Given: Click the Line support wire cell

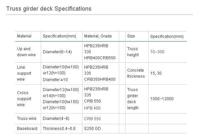Looking at the screenshot, I should (24, 73).
